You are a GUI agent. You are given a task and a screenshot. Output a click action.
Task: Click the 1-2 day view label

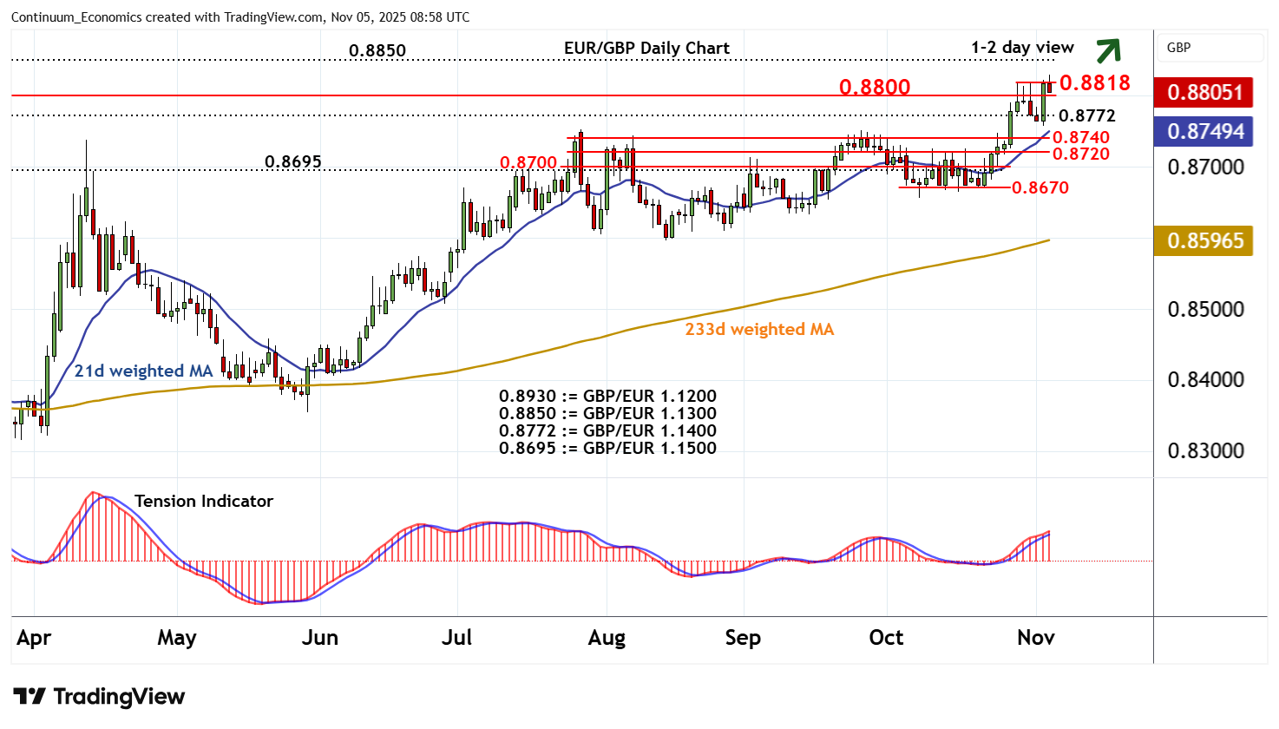(1022, 48)
